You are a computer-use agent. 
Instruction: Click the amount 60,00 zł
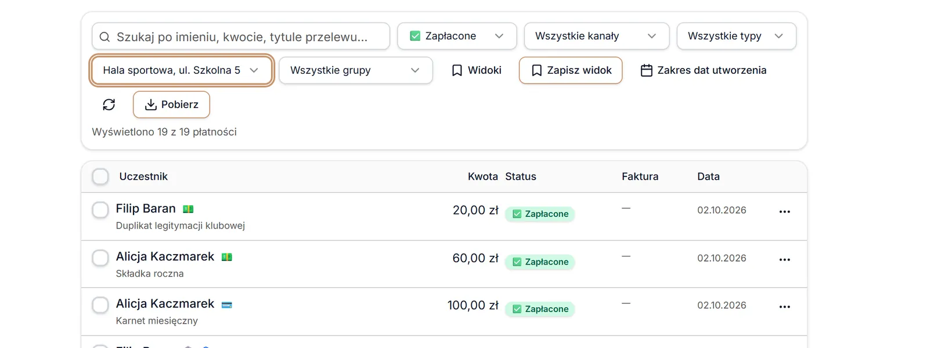[475, 258]
